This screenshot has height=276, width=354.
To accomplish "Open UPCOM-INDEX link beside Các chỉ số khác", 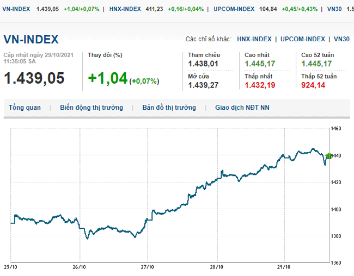I will coord(303,39).
